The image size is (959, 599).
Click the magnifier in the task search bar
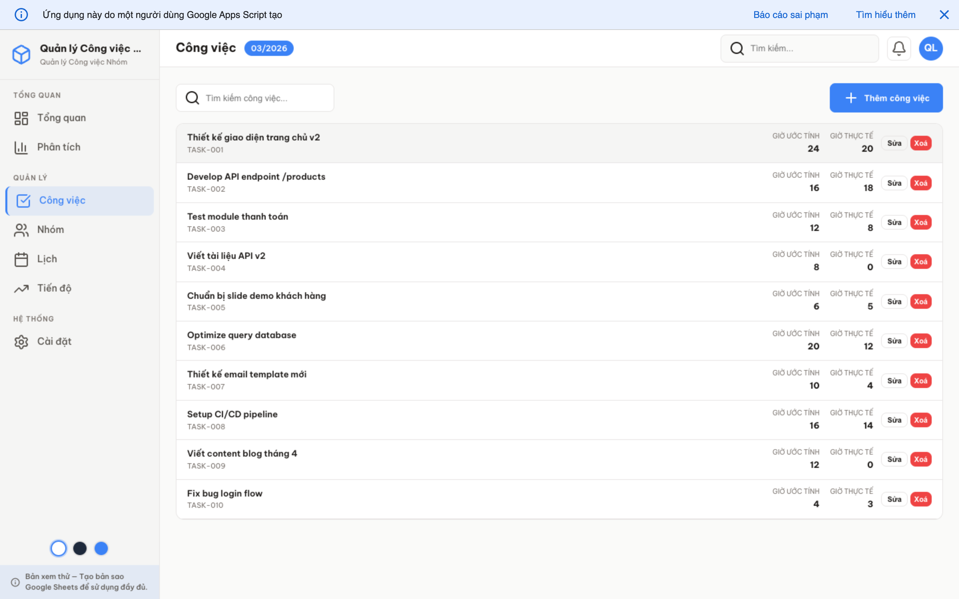(x=192, y=98)
